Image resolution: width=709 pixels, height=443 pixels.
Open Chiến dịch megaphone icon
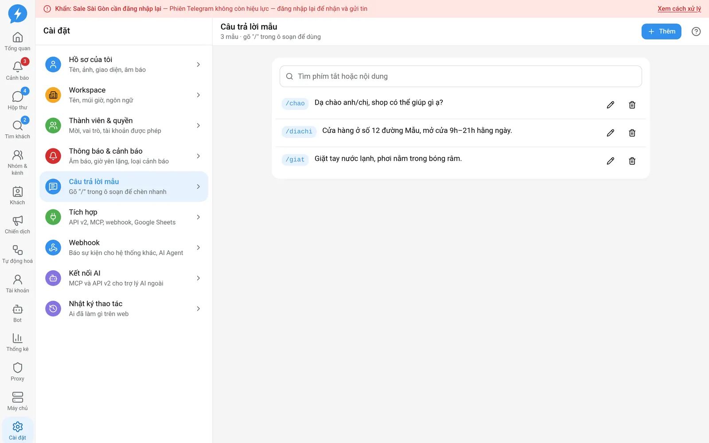click(18, 221)
